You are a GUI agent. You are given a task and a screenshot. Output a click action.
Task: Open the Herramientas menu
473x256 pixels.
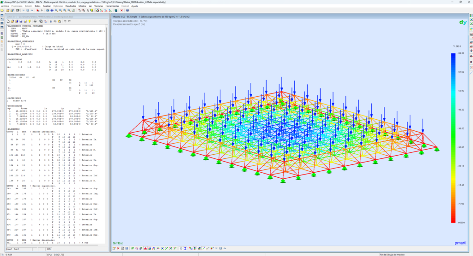[112, 6]
